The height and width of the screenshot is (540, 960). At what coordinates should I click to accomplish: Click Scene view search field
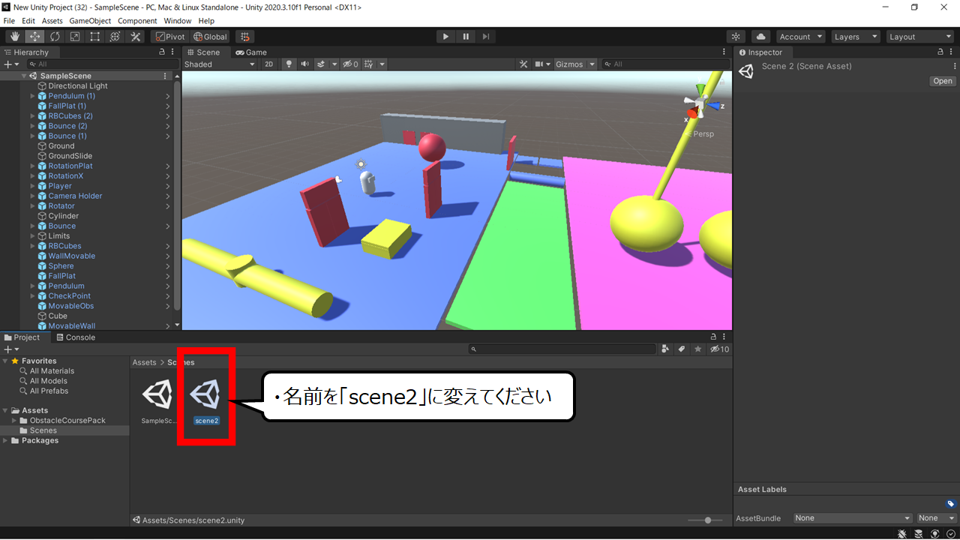[666, 64]
